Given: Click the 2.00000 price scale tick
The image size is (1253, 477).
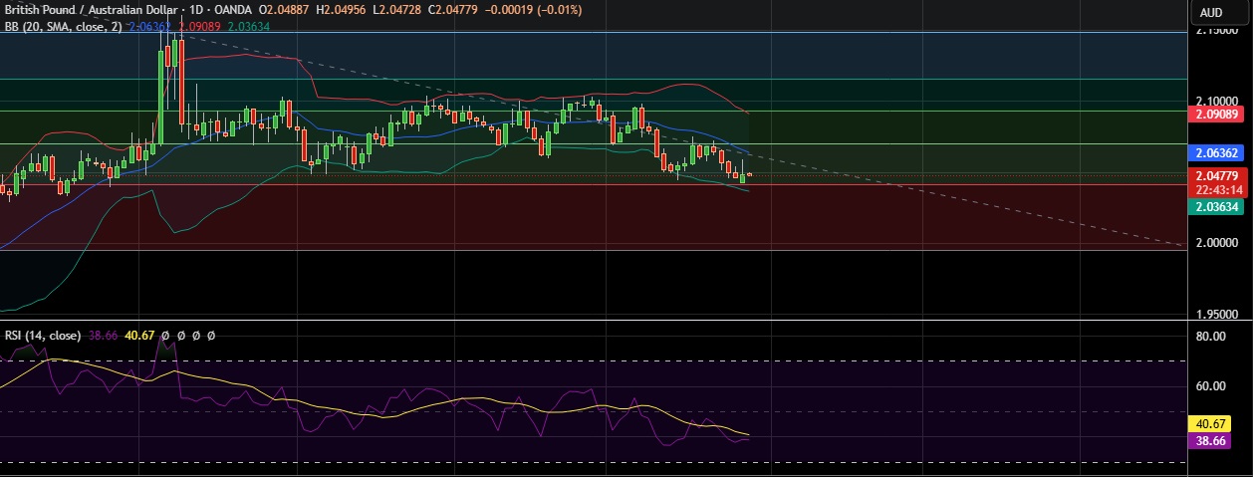Looking at the screenshot, I should pyautogui.click(x=1216, y=243).
